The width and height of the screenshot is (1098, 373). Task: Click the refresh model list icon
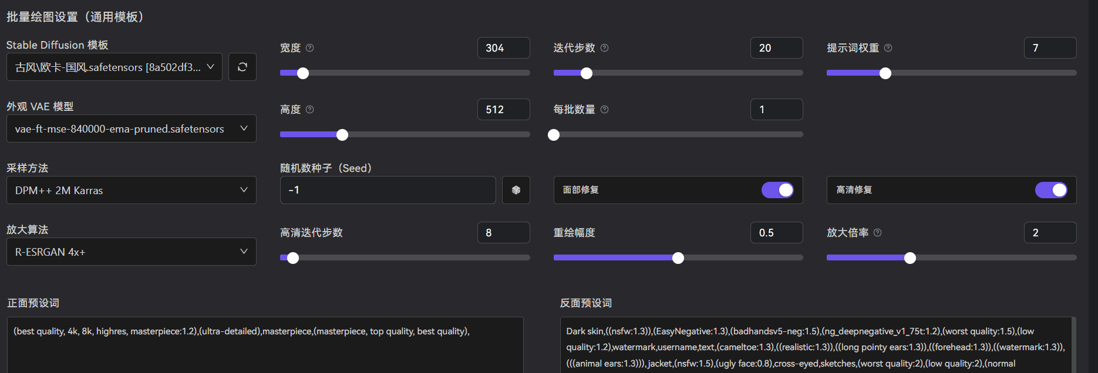242,67
